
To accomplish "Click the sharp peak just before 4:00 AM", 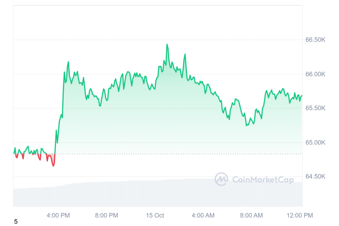I will (185, 54).
